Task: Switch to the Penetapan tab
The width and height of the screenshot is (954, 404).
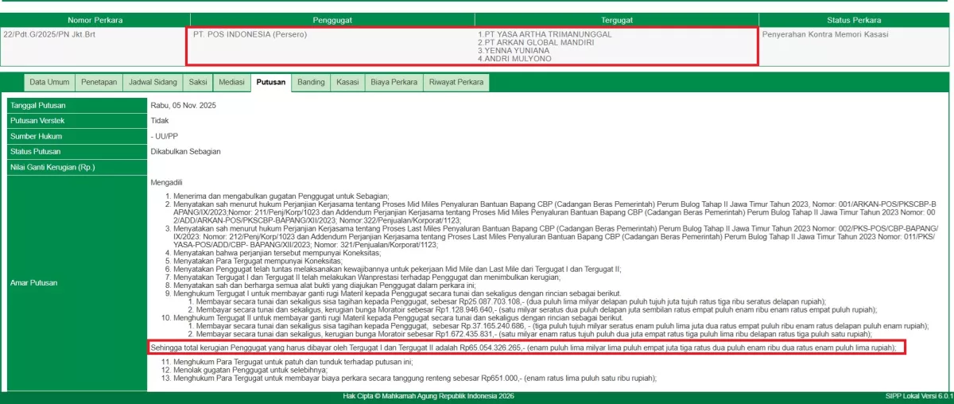Action: [x=100, y=82]
